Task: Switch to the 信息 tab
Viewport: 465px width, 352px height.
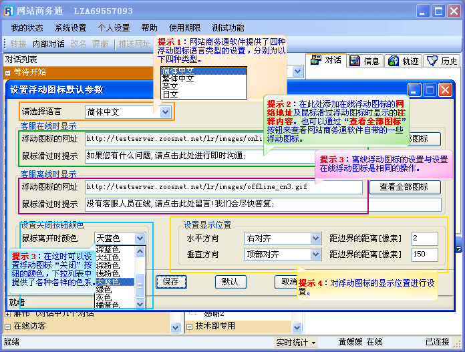Action: point(365,61)
